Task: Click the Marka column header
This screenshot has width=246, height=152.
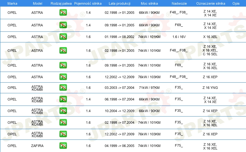Action: (x=12, y=3)
